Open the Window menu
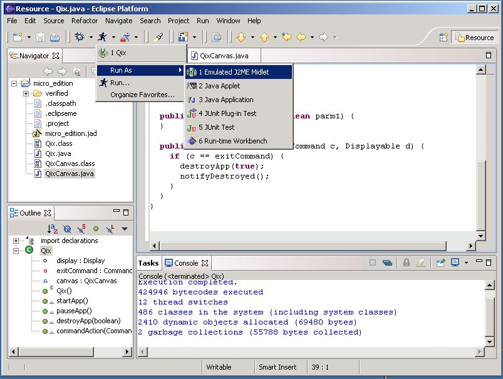The height and width of the screenshot is (379, 503). (228, 21)
